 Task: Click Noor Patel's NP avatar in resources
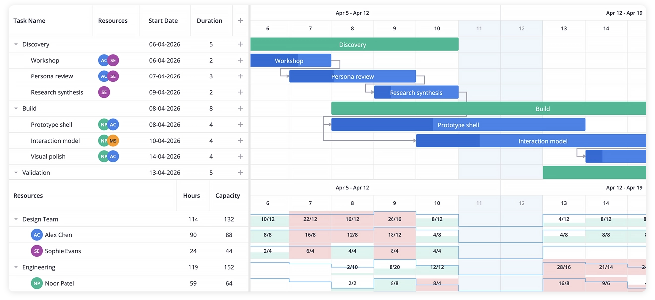tap(37, 283)
